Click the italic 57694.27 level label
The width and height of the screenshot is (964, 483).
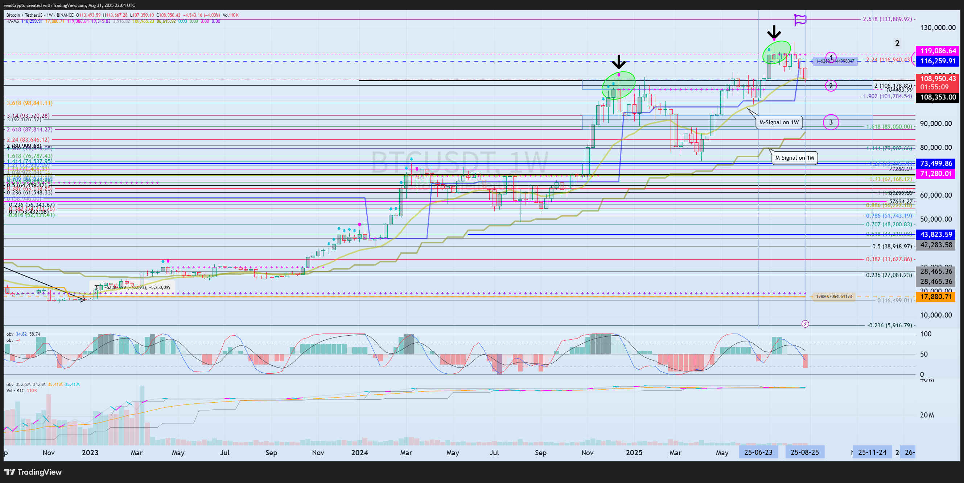pyautogui.click(x=901, y=201)
